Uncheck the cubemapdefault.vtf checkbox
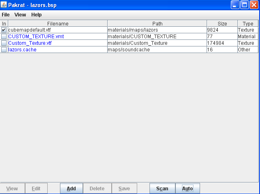 click(4, 30)
